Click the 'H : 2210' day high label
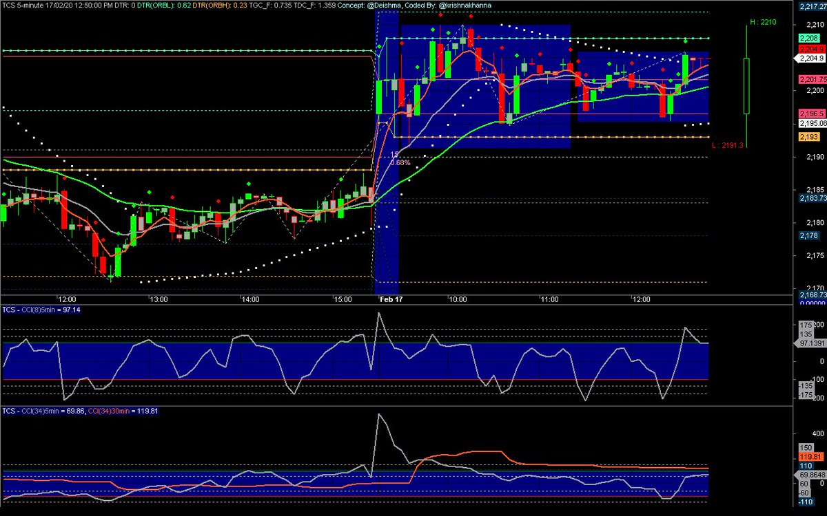The width and height of the screenshot is (827, 516). tap(763, 23)
